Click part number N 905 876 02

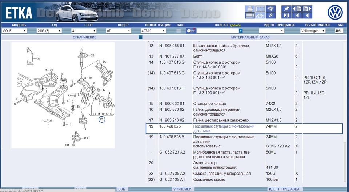tap(172, 109)
